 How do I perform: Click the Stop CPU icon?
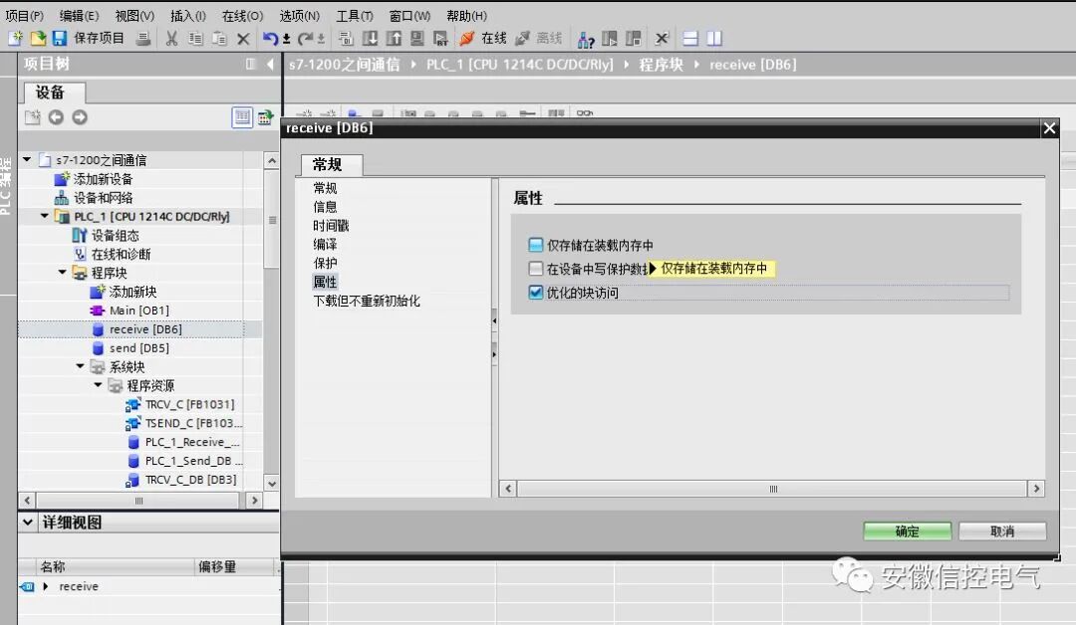click(x=634, y=39)
